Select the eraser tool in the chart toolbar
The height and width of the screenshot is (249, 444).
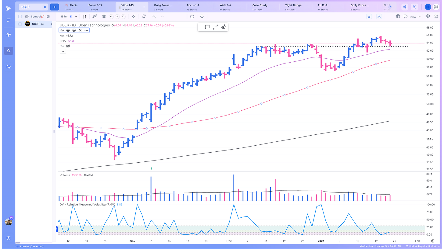click(134, 16)
